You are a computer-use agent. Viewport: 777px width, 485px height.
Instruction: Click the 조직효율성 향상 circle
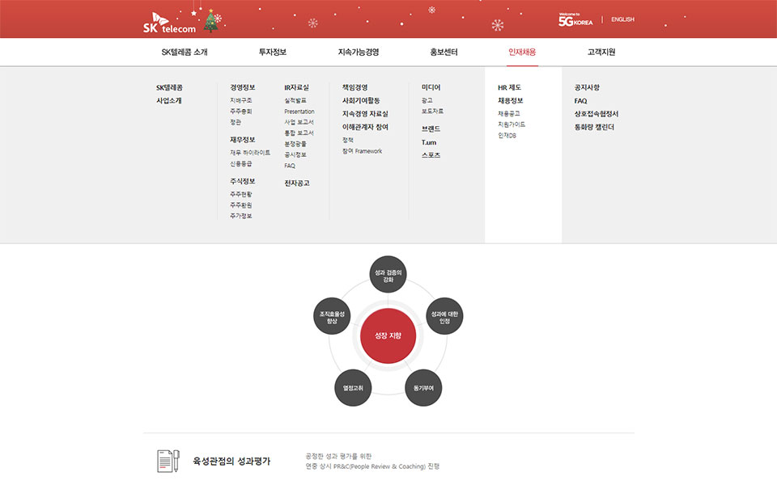click(332, 317)
